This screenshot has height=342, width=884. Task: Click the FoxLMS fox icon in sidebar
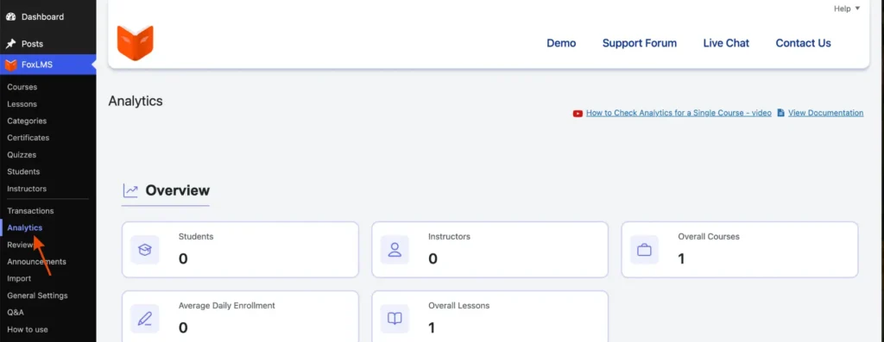[10, 65]
